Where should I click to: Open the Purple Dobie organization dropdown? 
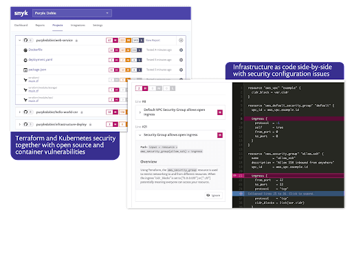click(72, 13)
